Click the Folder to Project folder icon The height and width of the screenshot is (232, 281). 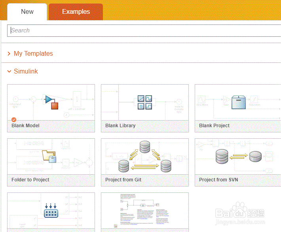pos(49,157)
